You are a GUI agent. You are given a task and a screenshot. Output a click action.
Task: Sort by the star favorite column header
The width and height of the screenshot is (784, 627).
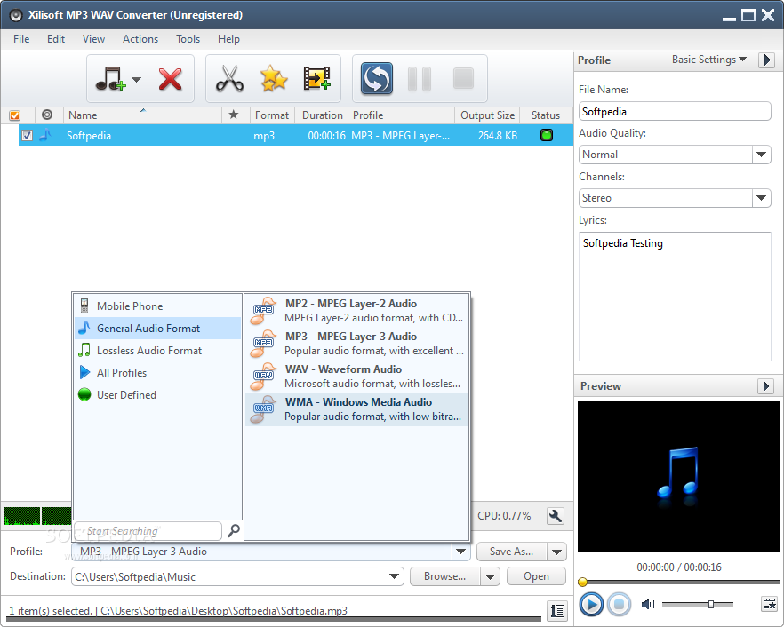click(233, 115)
